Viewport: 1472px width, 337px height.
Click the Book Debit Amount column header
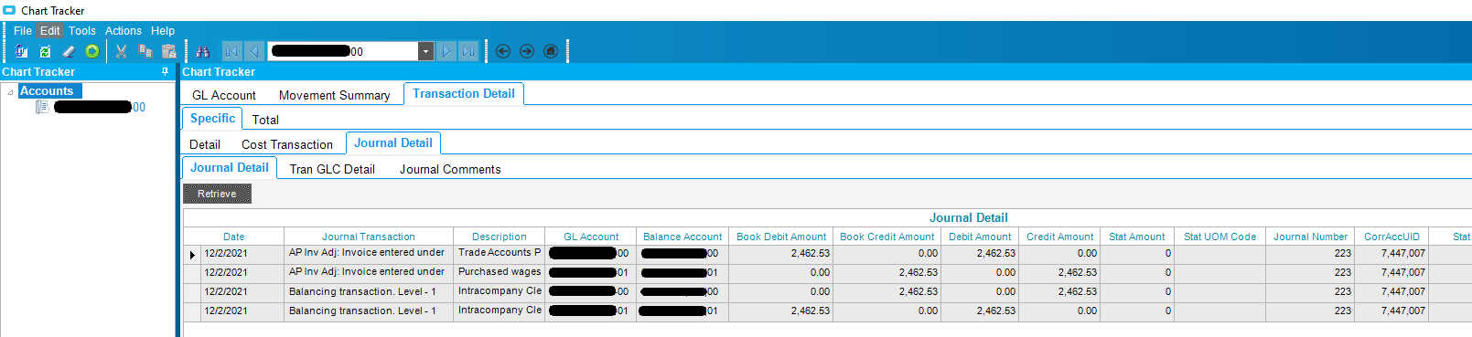click(x=781, y=237)
